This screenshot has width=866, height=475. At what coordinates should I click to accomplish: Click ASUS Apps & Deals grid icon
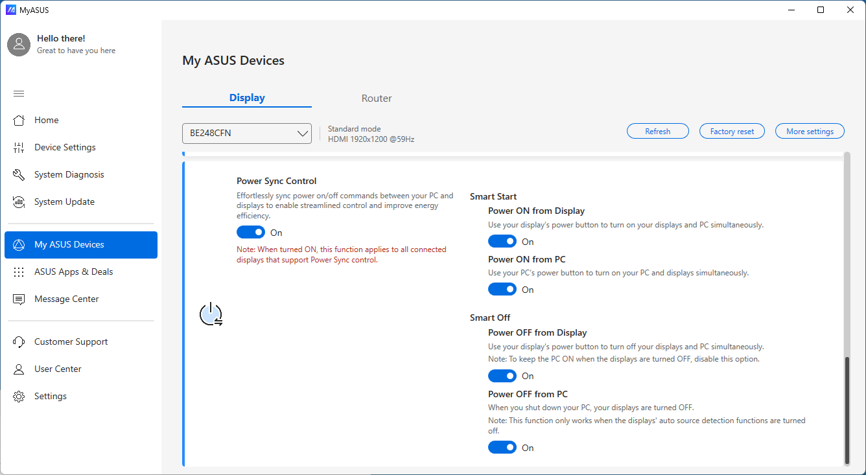tap(19, 272)
